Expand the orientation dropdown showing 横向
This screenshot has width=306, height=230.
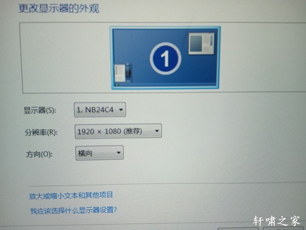[x=100, y=153]
